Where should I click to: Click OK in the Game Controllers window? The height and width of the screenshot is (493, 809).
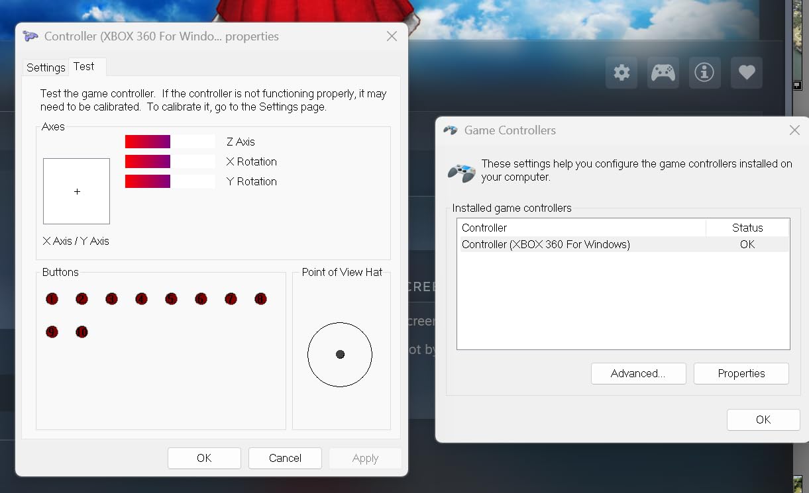[763, 420]
